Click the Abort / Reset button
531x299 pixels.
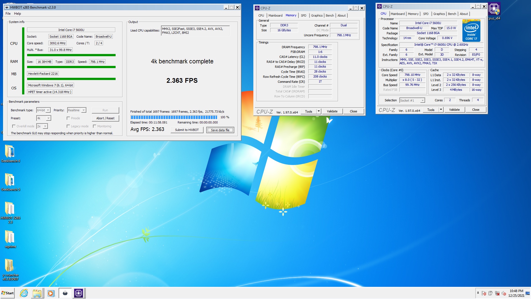click(105, 118)
